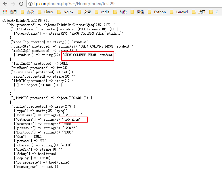222x169 pixels.
Task: Open the 微信 bookmarks folder
Action: pyautogui.click(x=137, y=12)
